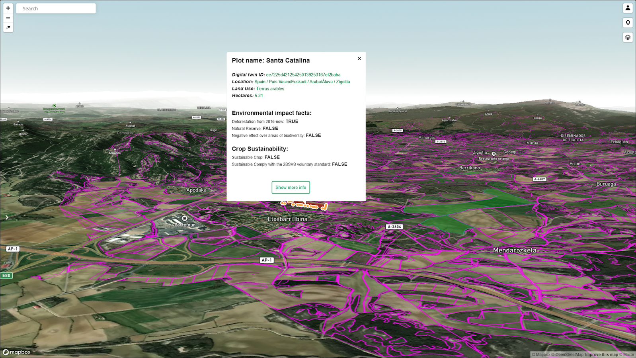Click the Deforestation TRUE value

coord(292,121)
